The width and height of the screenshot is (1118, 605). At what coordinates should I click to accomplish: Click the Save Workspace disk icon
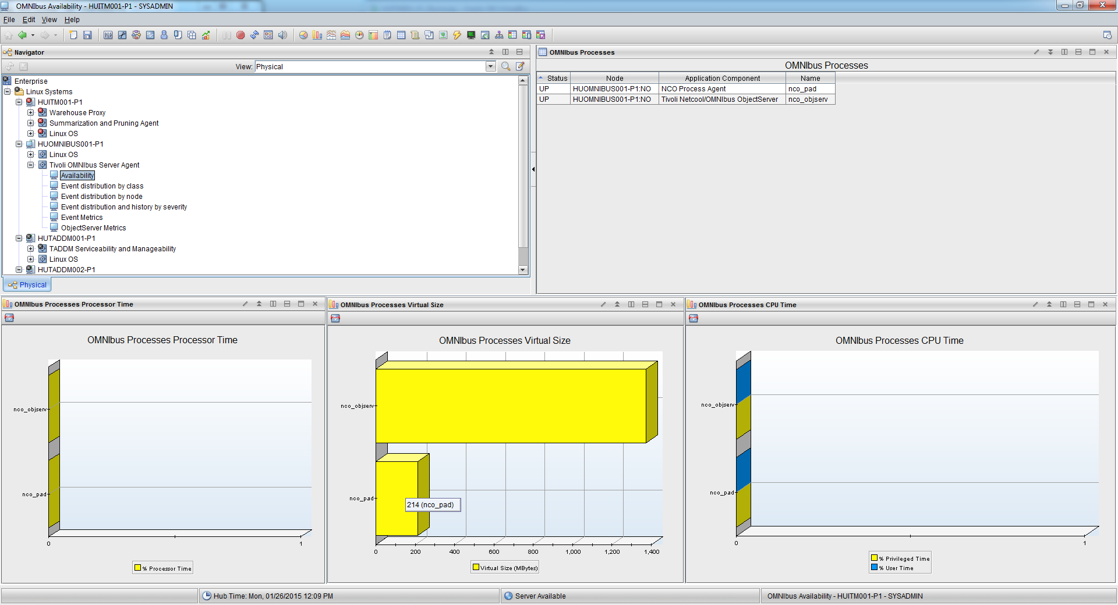coord(87,35)
